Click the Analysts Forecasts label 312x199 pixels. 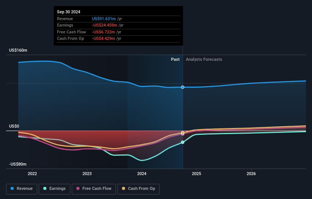coord(204,59)
